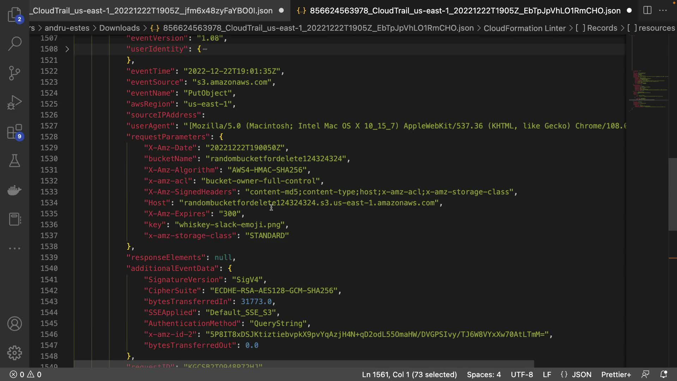Open additional views ellipsis in activity bar
This screenshot has width=677, height=381.
point(14,248)
